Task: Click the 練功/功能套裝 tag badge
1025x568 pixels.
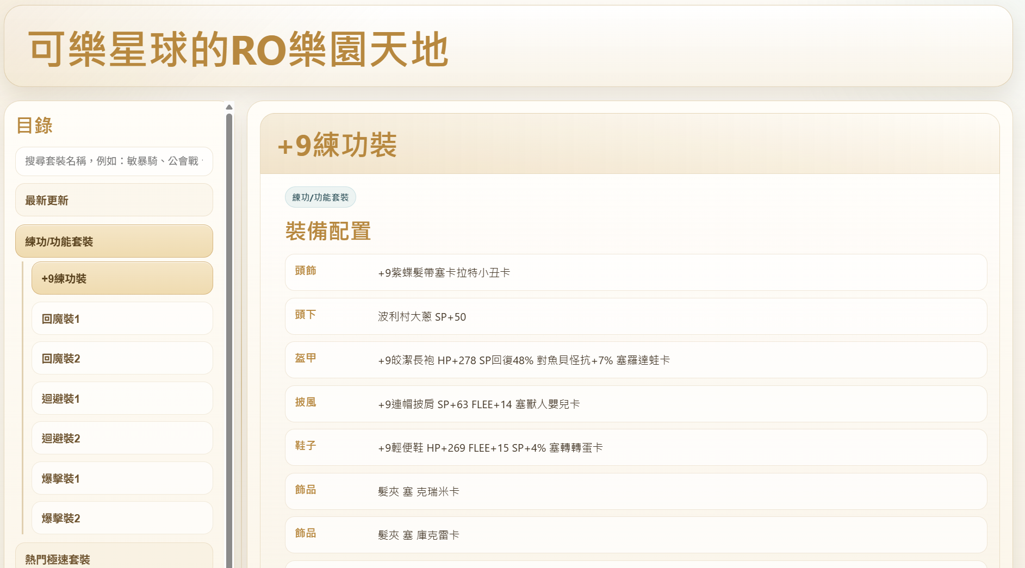Action: tap(320, 197)
